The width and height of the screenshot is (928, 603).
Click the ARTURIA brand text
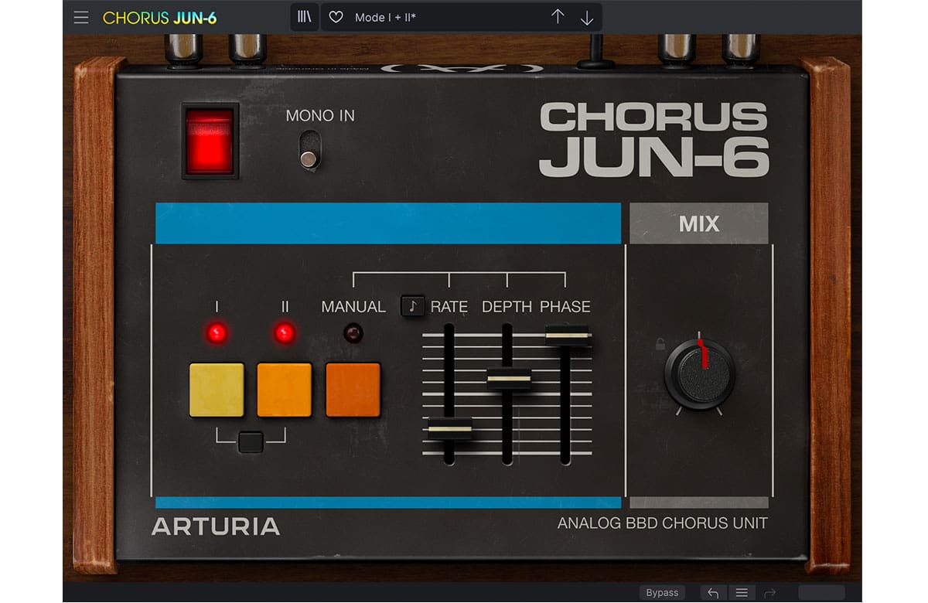point(216,527)
